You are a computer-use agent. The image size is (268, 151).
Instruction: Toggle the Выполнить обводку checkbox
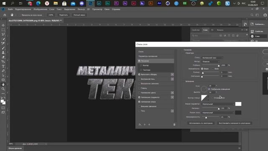tap(139, 75)
